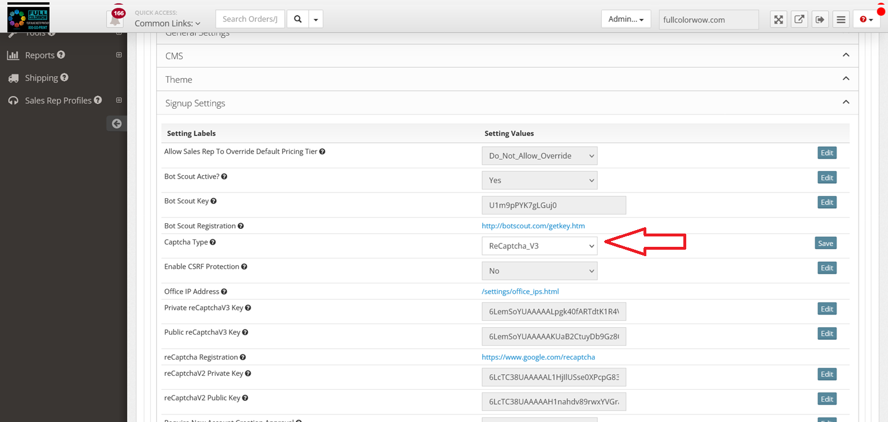Click the open external link icon
The width and height of the screenshot is (888, 422).
pyautogui.click(x=799, y=20)
